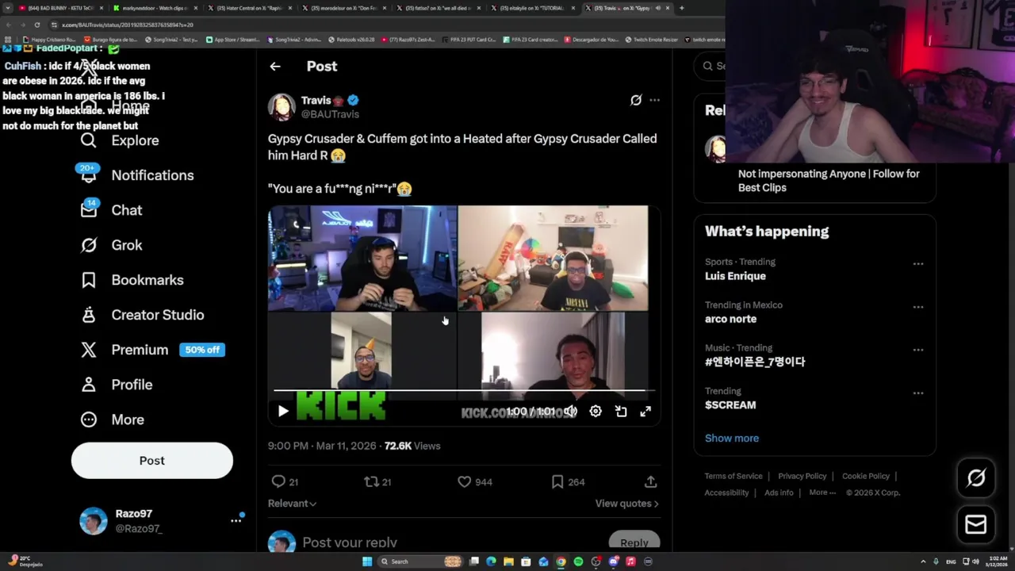Expand the footer More menu
This screenshot has width=1015, height=571.
[822, 492]
